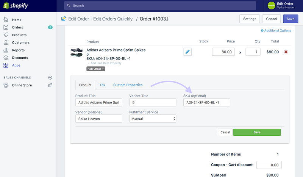Click the Apps grid icon
The image size is (303, 177).
pos(6,66)
